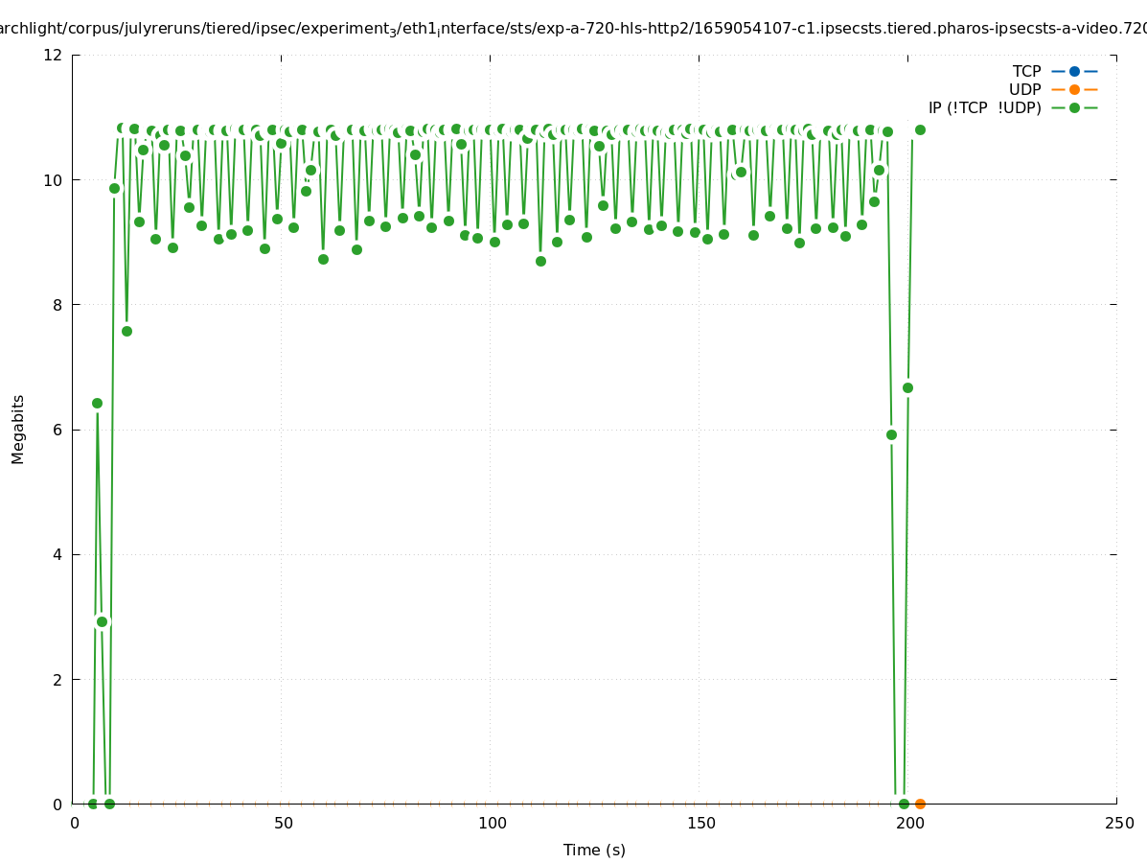Click the Time (s) x-axis label
1147x863 pixels.
click(594, 850)
